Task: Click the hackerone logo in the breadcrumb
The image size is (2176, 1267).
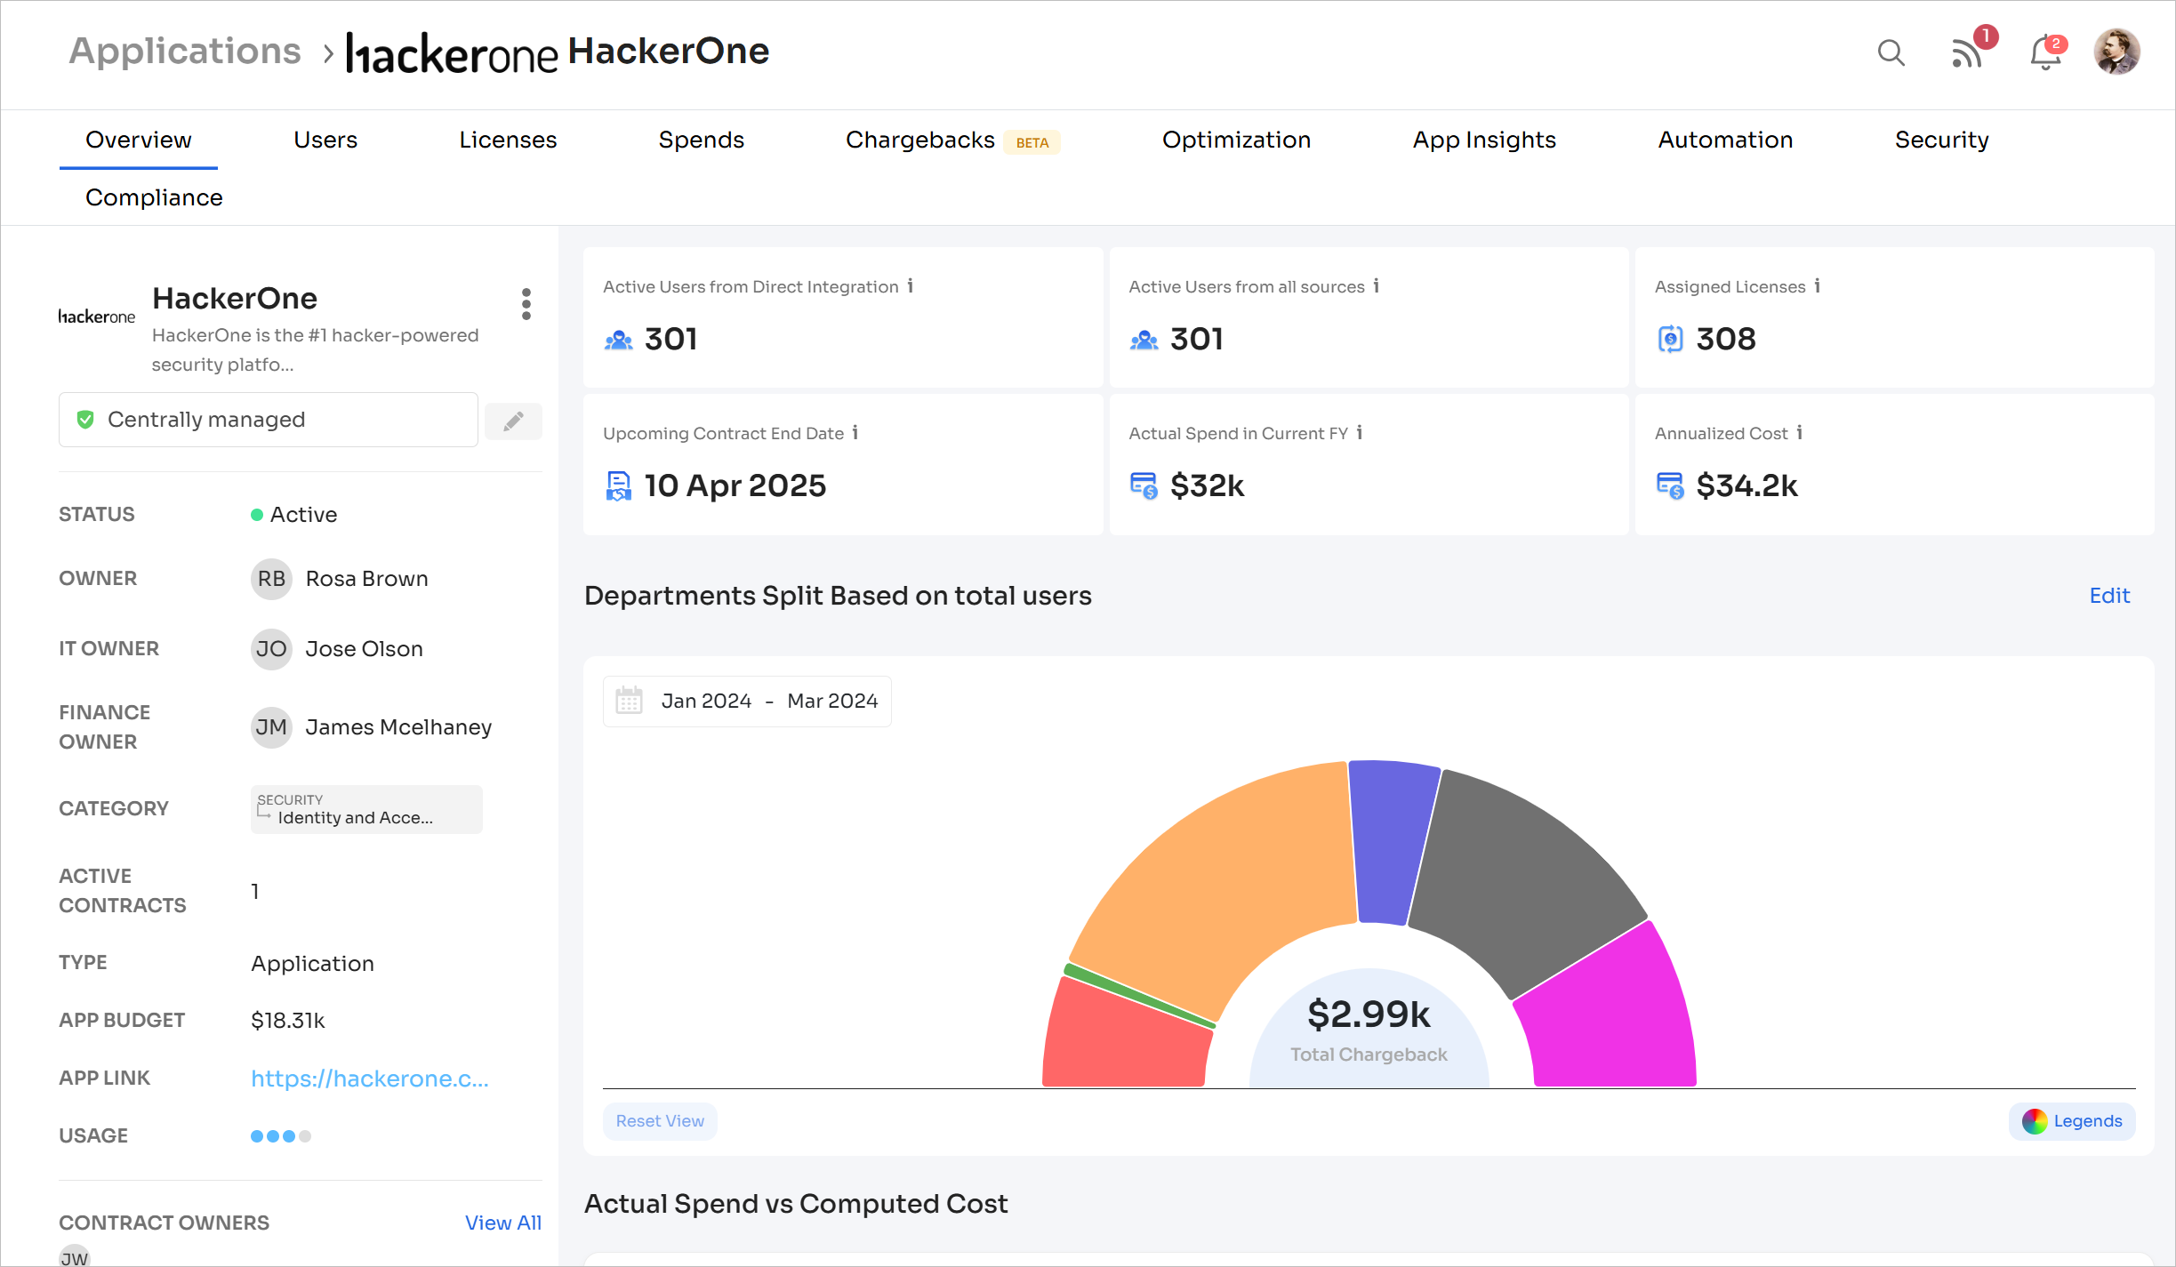Action: pyautogui.click(x=452, y=52)
